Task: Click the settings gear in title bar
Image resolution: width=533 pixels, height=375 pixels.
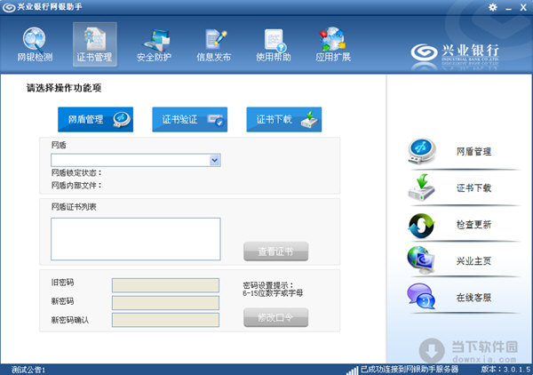Action: coord(492,7)
